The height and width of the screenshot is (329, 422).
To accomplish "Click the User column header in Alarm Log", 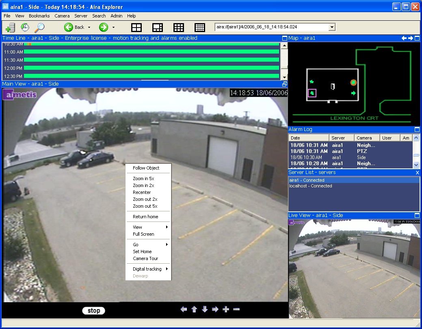I will pyautogui.click(x=390, y=138).
